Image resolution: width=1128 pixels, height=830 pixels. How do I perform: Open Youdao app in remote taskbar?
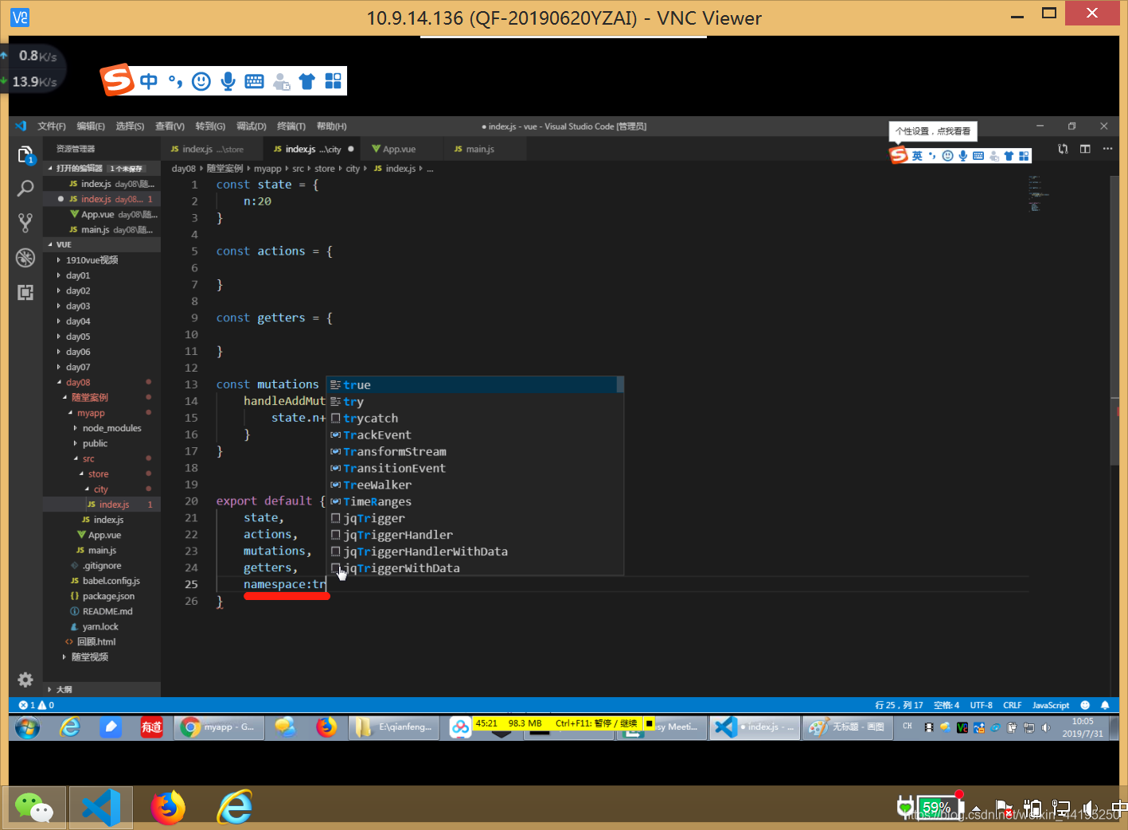pos(151,727)
